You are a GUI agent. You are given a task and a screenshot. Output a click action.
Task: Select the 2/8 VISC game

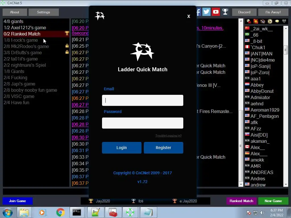point(36,97)
